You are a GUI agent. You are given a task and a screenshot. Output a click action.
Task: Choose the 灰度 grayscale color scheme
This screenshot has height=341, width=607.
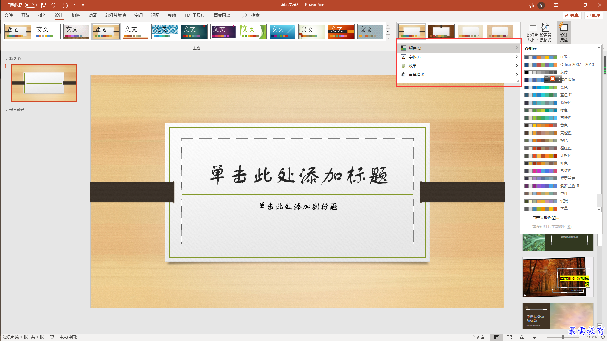coord(559,72)
